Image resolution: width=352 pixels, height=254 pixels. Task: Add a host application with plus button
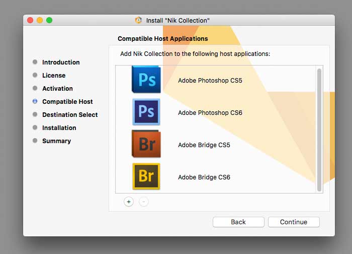pyautogui.click(x=129, y=202)
